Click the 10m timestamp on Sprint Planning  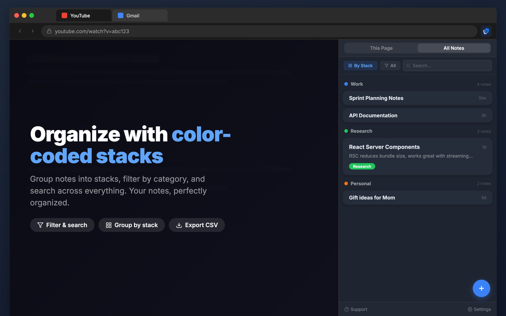coord(482,98)
